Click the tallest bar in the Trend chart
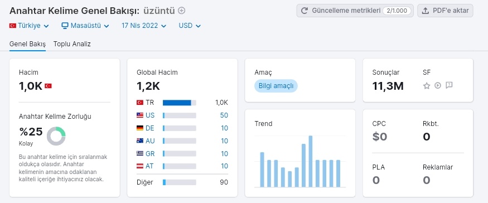Image resolution: width=488 pixels, height=203 pixels. 310,161
